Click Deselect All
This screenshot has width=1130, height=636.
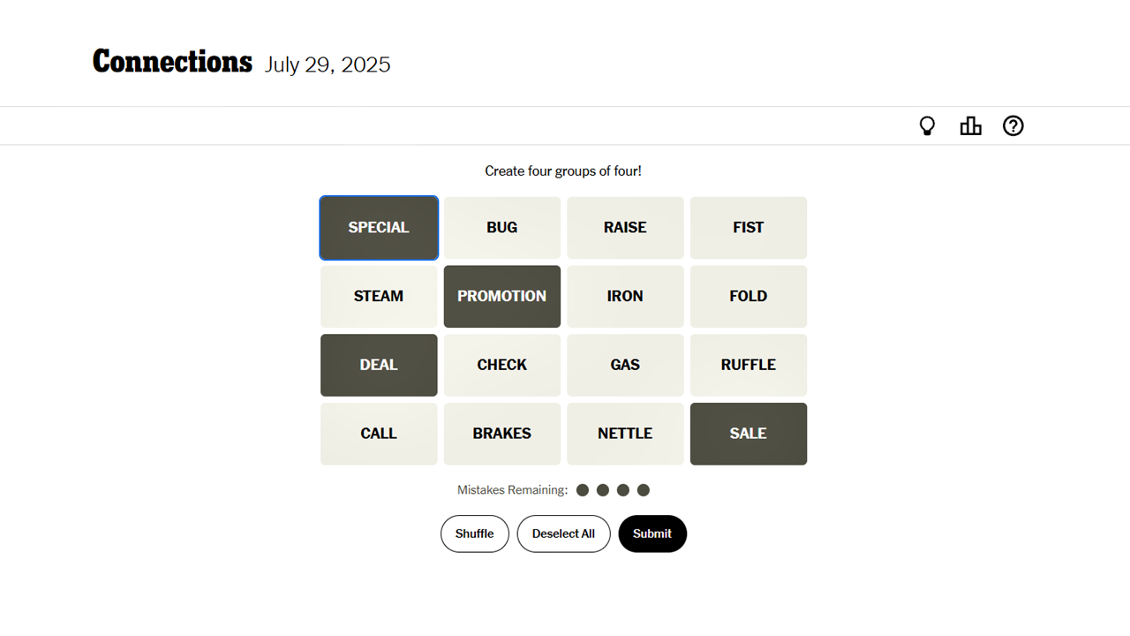pyautogui.click(x=563, y=534)
